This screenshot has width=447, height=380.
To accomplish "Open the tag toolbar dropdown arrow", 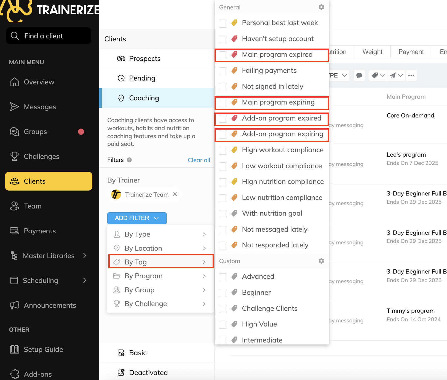I will 382,75.
